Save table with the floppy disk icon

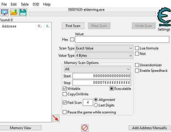point(23,13)
